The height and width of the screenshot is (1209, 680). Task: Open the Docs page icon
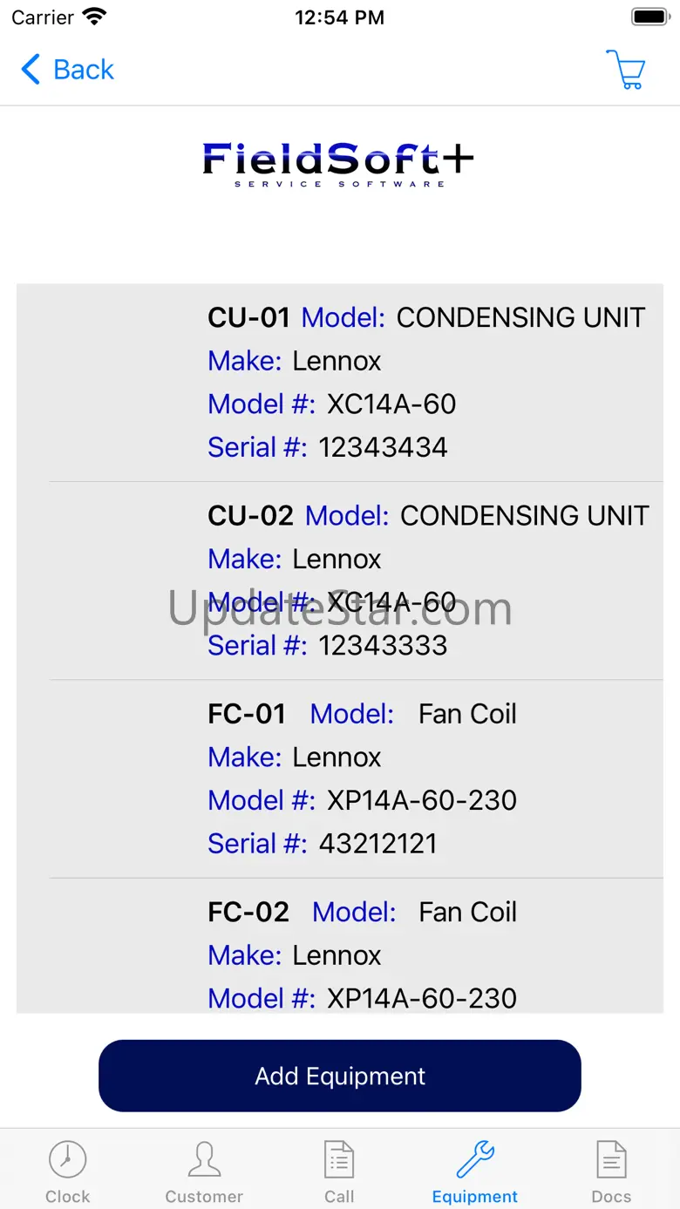point(611,1160)
